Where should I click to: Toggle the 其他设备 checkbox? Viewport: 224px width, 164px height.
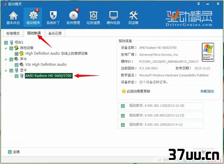click(x=11, y=48)
